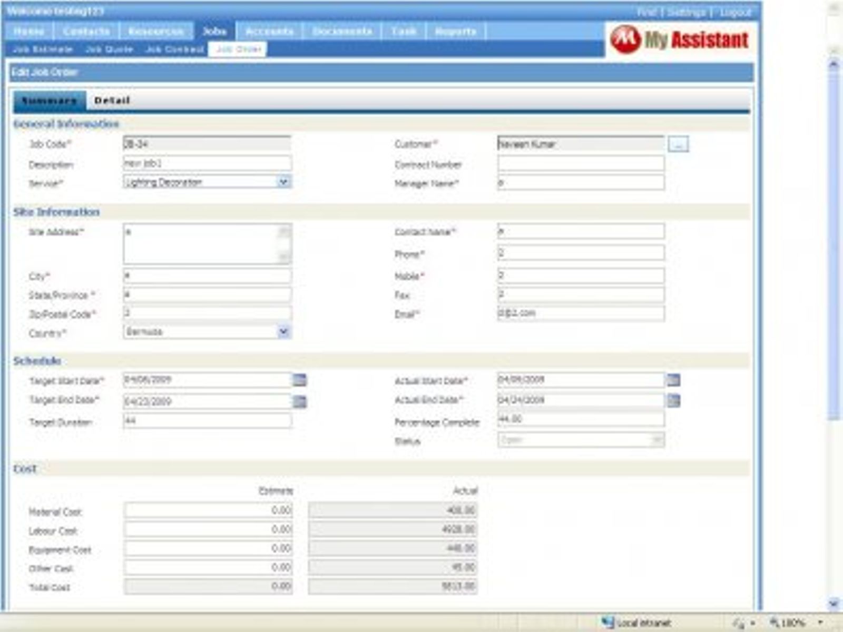The height and width of the screenshot is (632, 843).
Task: Focus the Zip/Postal Code field
Action: click(x=207, y=313)
